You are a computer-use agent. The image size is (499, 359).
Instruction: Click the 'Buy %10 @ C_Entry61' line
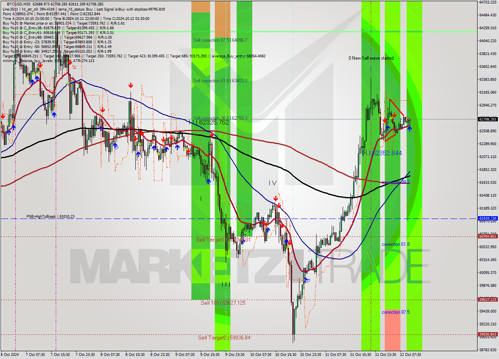tap(58, 33)
